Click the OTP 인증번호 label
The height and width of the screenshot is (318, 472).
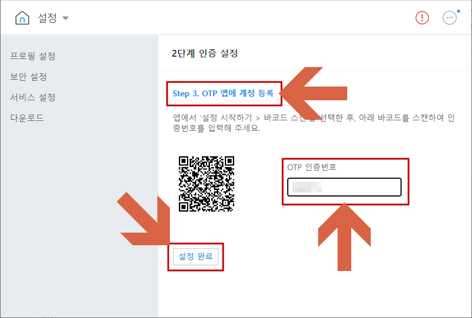coord(312,167)
